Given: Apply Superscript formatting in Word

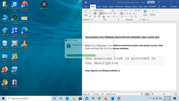Looking at the screenshot, I should pyautogui.click(x=111, y=13).
